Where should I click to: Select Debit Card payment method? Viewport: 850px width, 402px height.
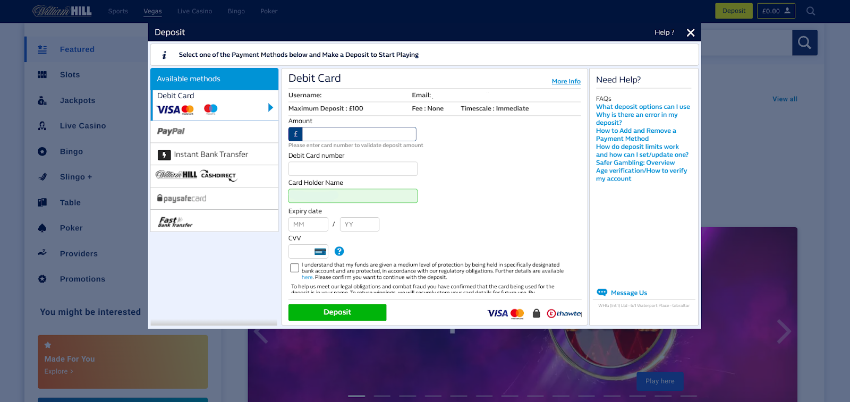click(215, 105)
